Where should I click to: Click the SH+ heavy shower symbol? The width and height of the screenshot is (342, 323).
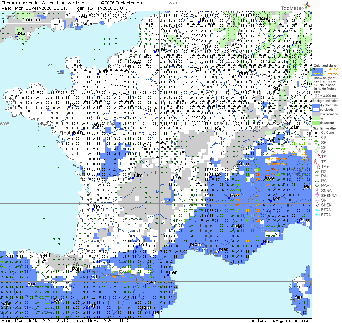pos(315,152)
